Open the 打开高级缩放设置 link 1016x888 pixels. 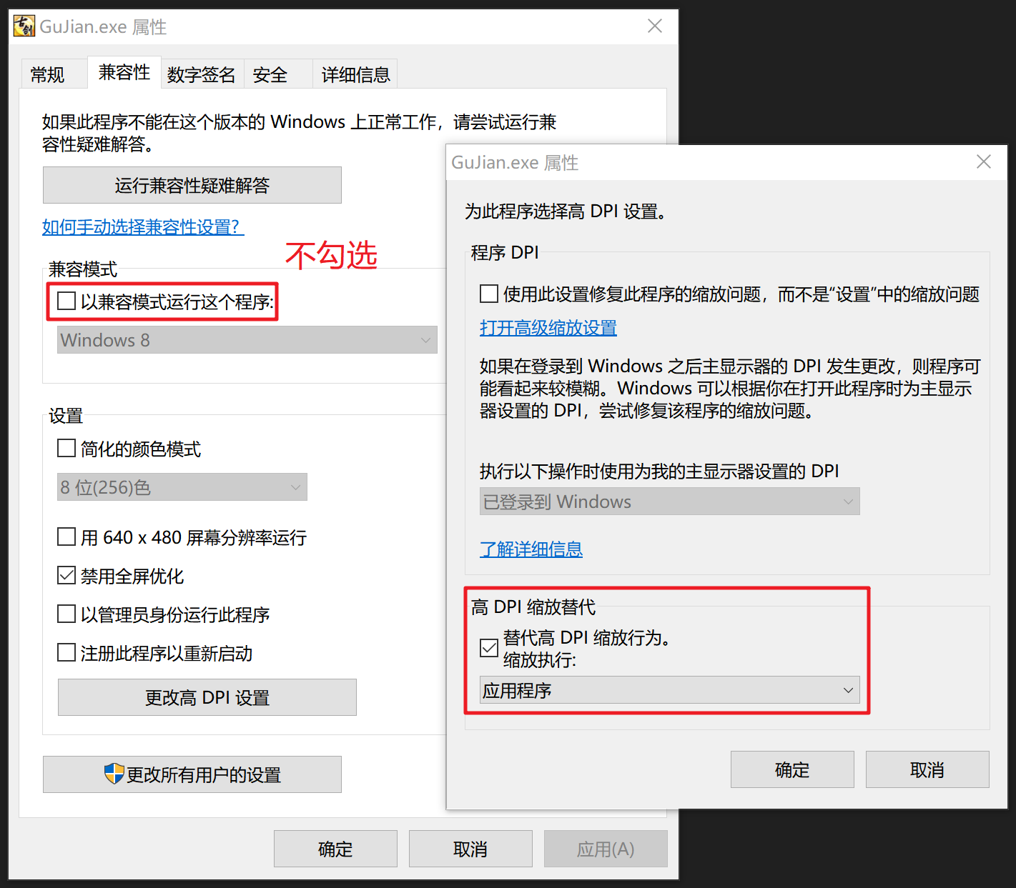(548, 328)
